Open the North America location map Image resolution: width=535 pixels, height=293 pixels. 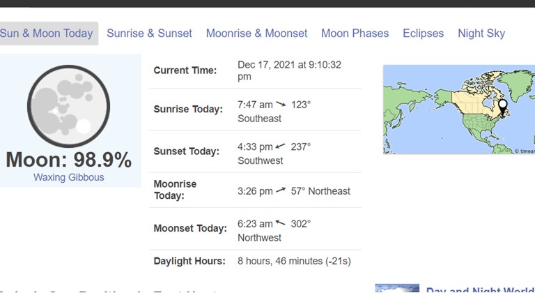pos(458,110)
